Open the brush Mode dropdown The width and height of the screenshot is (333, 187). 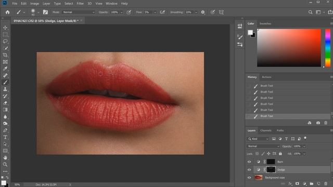tap(79, 12)
